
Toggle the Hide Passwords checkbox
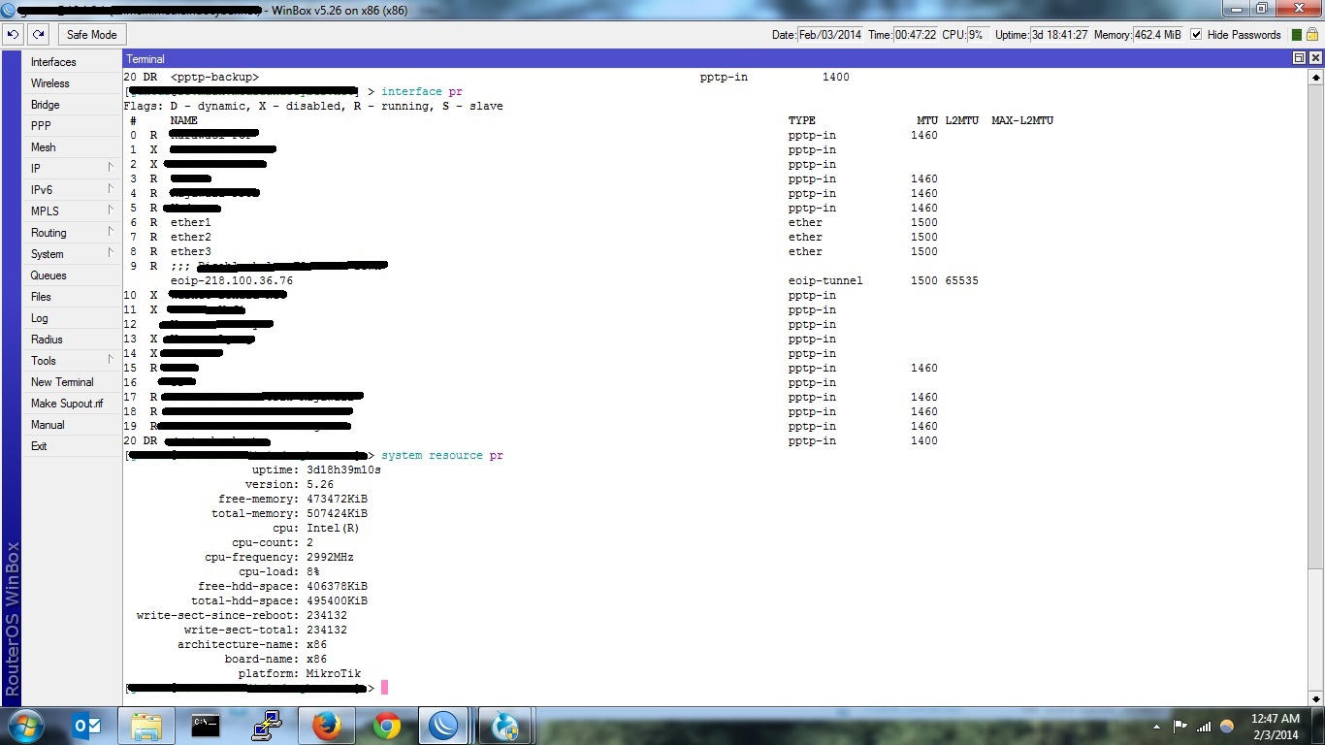point(1196,34)
